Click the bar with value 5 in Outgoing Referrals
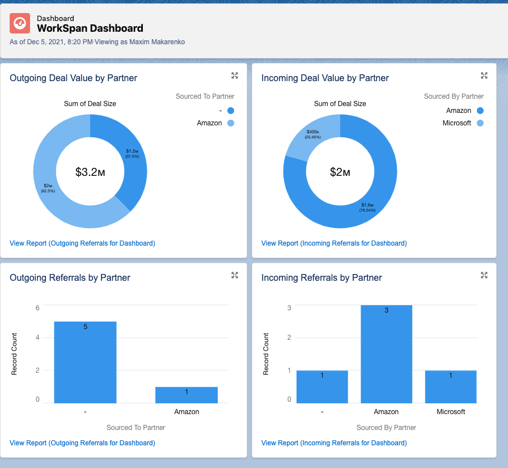Screen dimensions: 508x468 [x=85, y=362]
